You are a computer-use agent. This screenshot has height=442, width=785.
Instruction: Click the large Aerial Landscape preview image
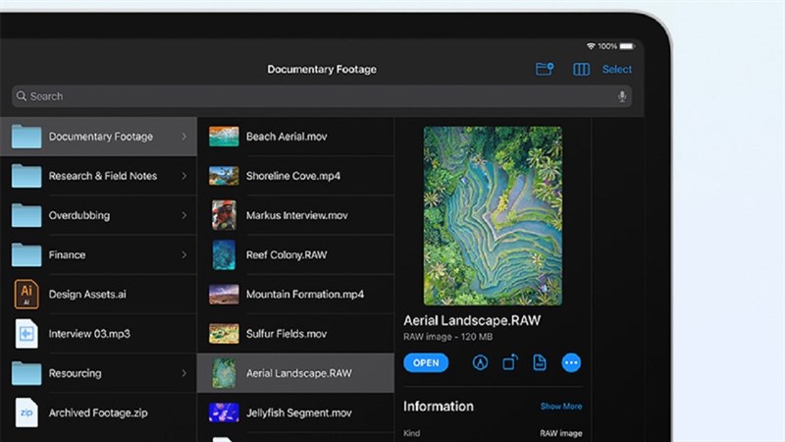(493, 215)
